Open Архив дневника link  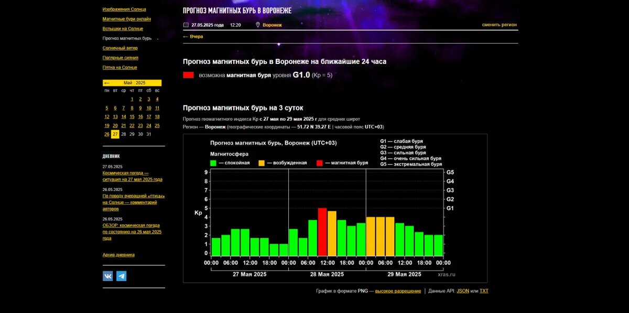(x=118, y=255)
